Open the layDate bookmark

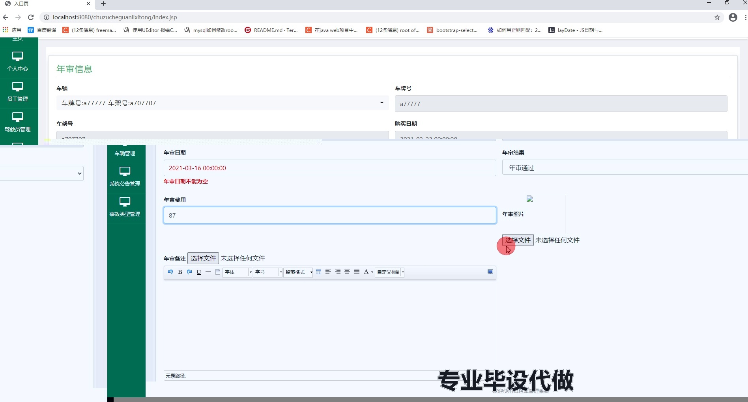(x=576, y=30)
